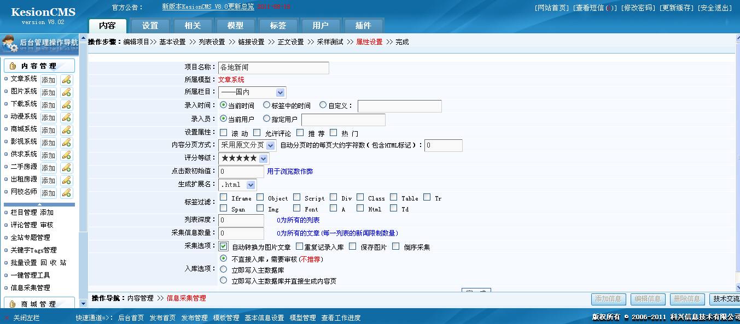Click the 更新缓存 link
Screen dimensions: 740x324
[677, 8]
